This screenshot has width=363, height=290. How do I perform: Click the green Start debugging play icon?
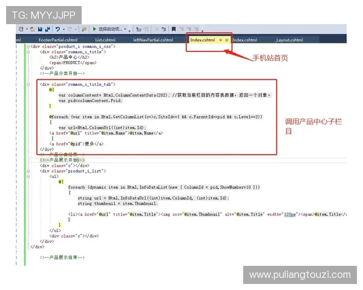[x=94, y=28]
